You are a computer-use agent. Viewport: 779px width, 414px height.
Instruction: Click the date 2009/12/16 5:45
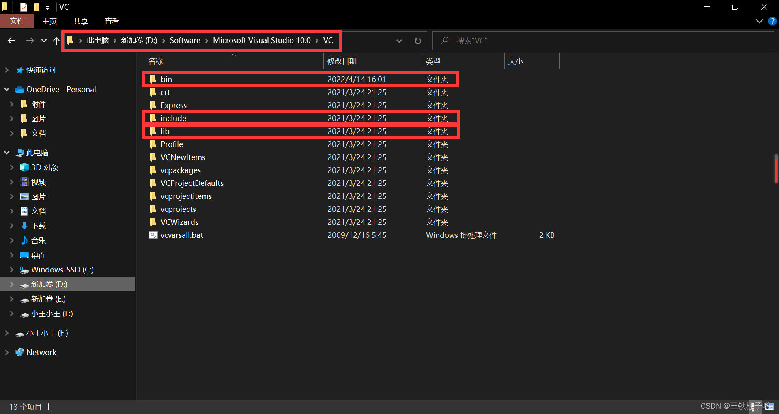point(357,235)
